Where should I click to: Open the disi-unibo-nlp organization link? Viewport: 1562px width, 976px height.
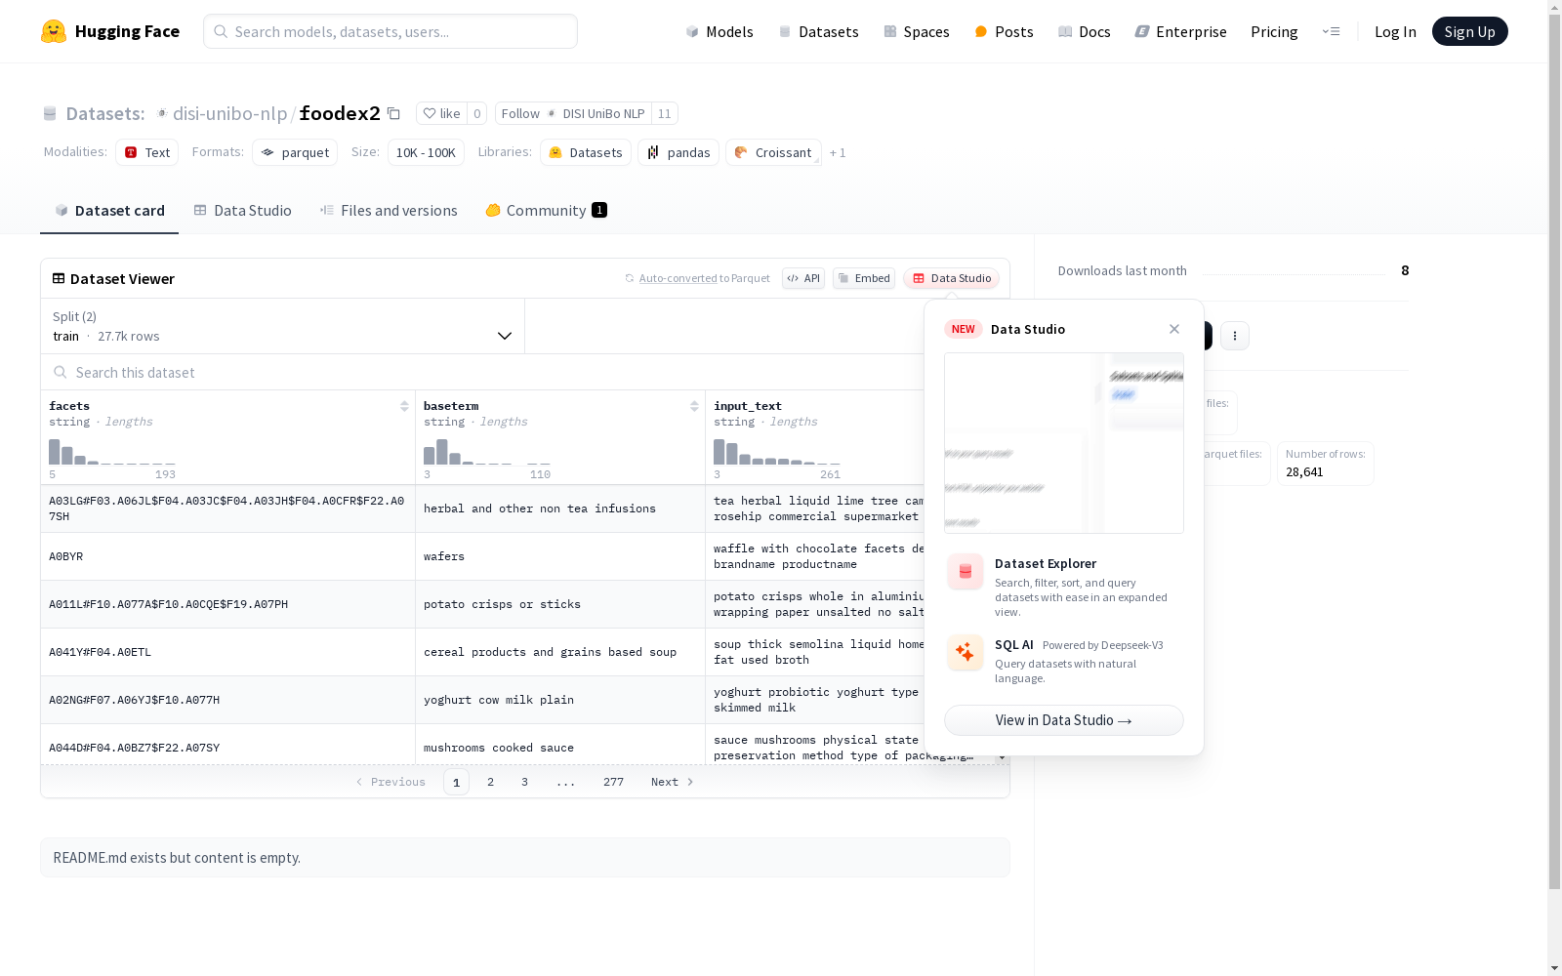(229, 113)
